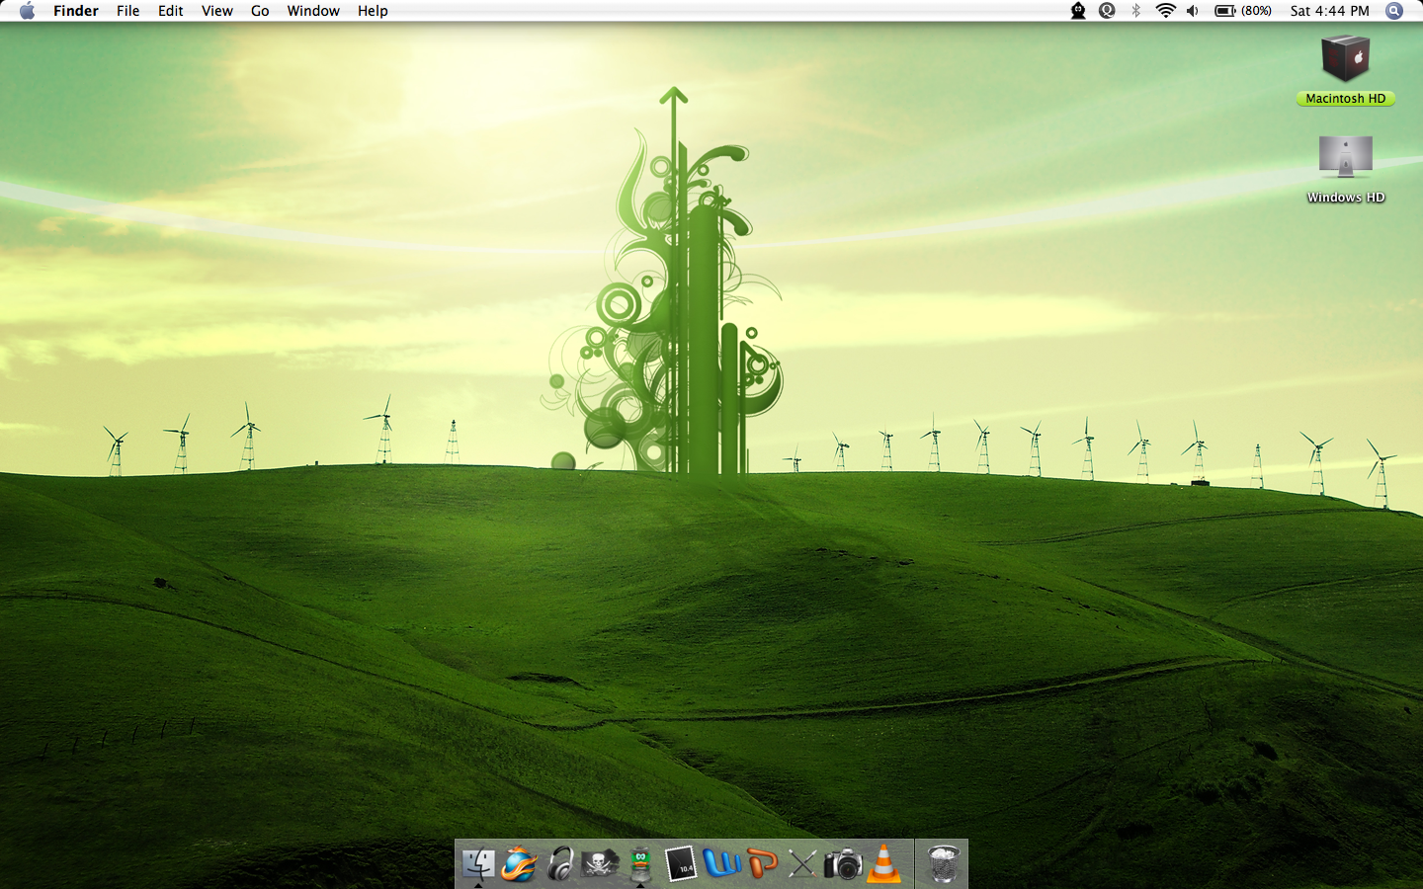Open the headphones music app in dock
The height and width of the screenshot is (889, 1423).
point(560,864)
